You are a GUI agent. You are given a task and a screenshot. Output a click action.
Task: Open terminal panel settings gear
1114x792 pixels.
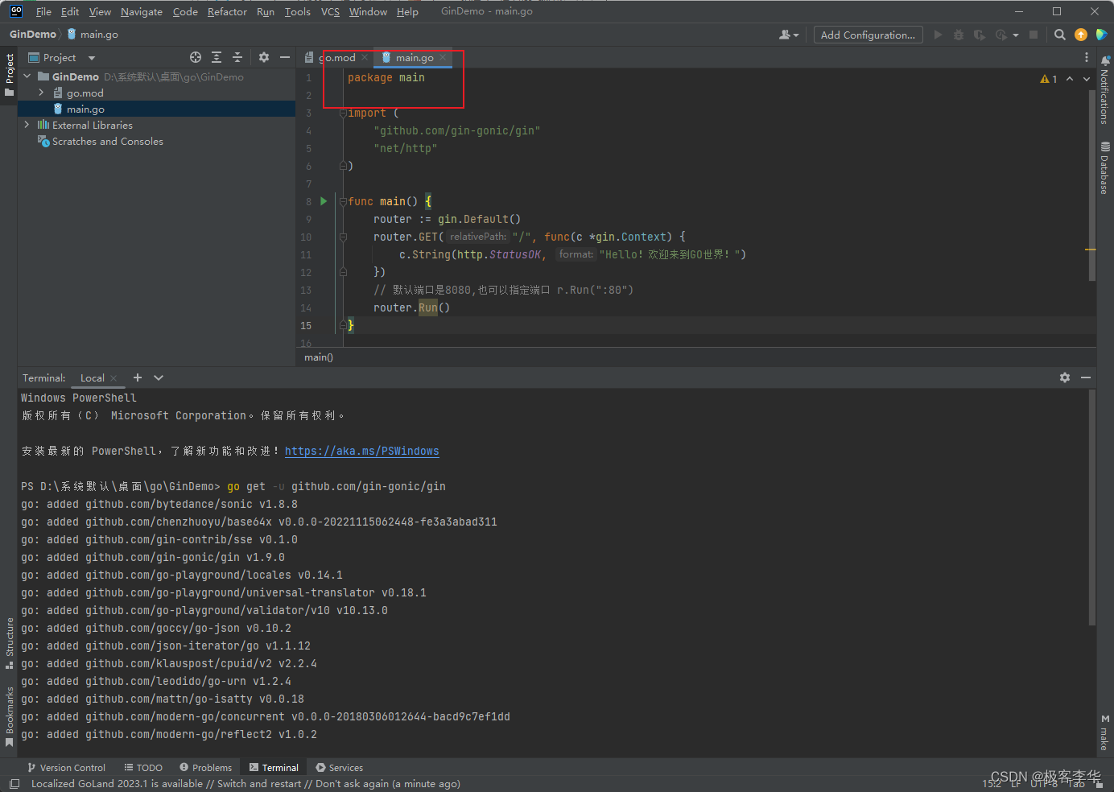[1065, 377]
